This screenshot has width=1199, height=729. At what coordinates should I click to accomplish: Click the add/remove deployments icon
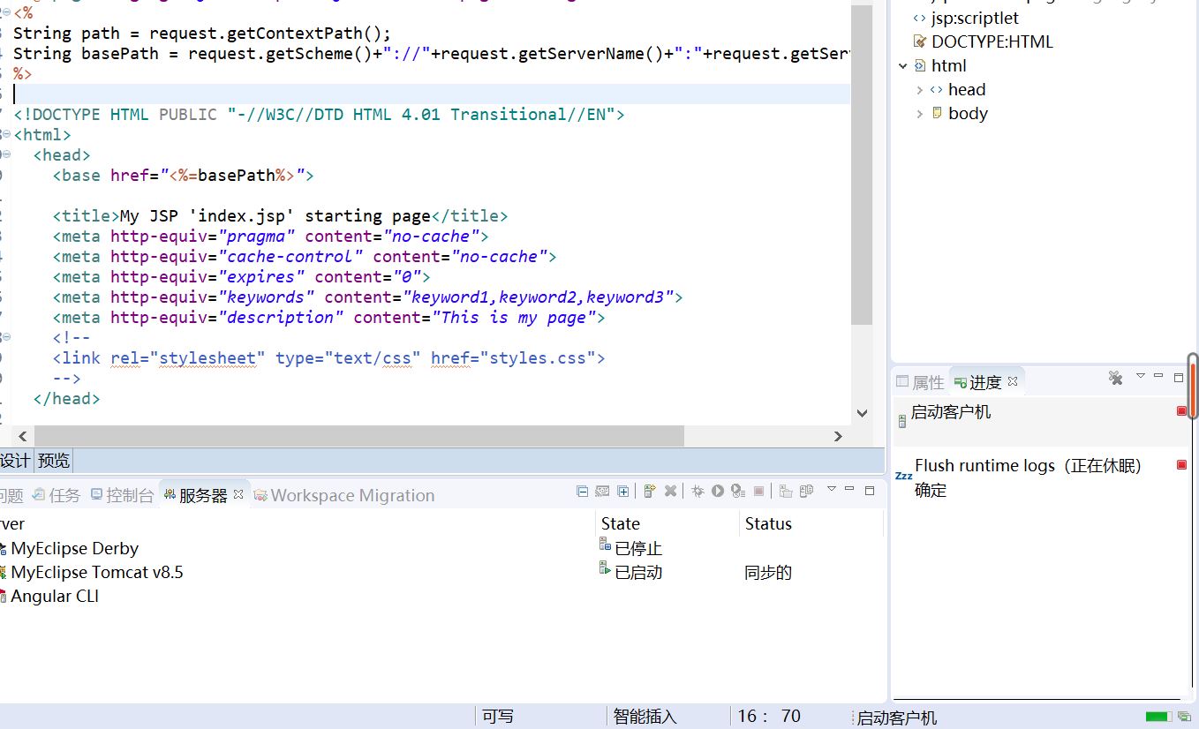pos(806,492)
